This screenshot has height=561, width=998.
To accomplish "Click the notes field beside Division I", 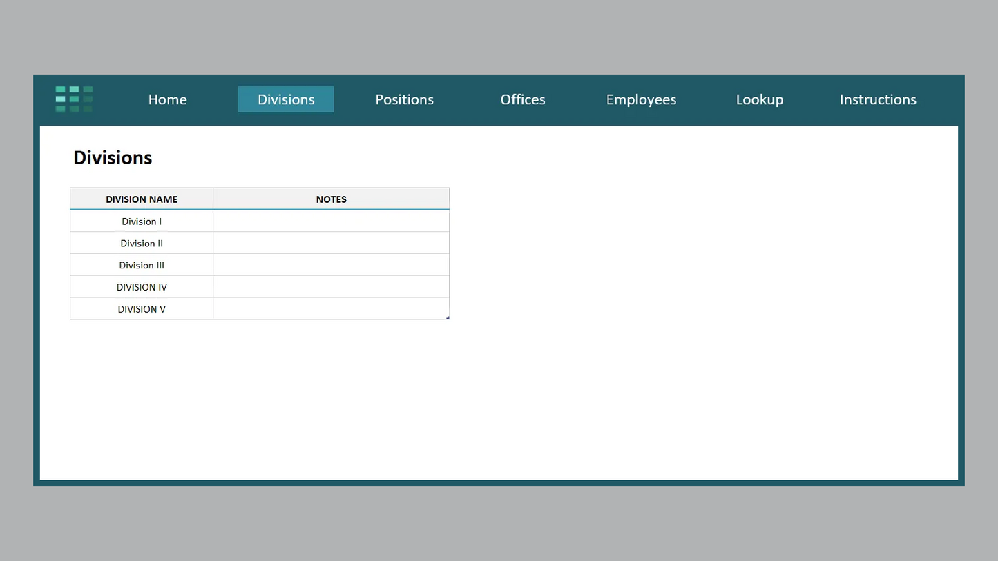I will (x=331, y=221).
